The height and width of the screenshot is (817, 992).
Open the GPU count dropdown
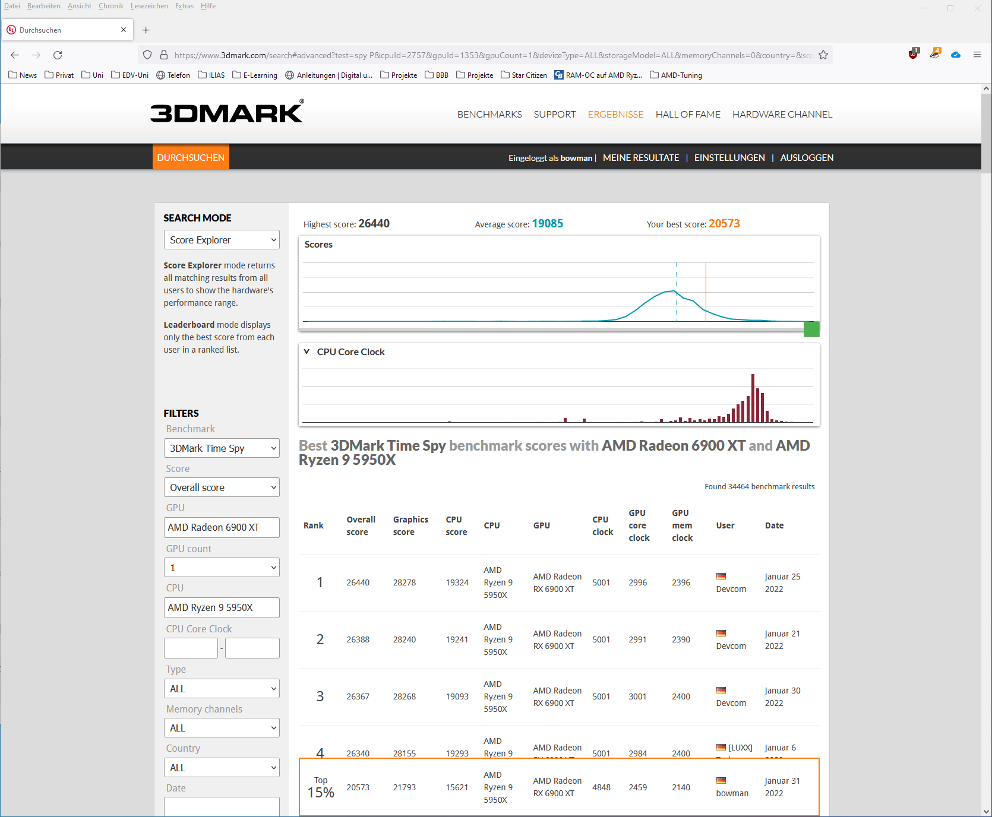coord(222,568)
